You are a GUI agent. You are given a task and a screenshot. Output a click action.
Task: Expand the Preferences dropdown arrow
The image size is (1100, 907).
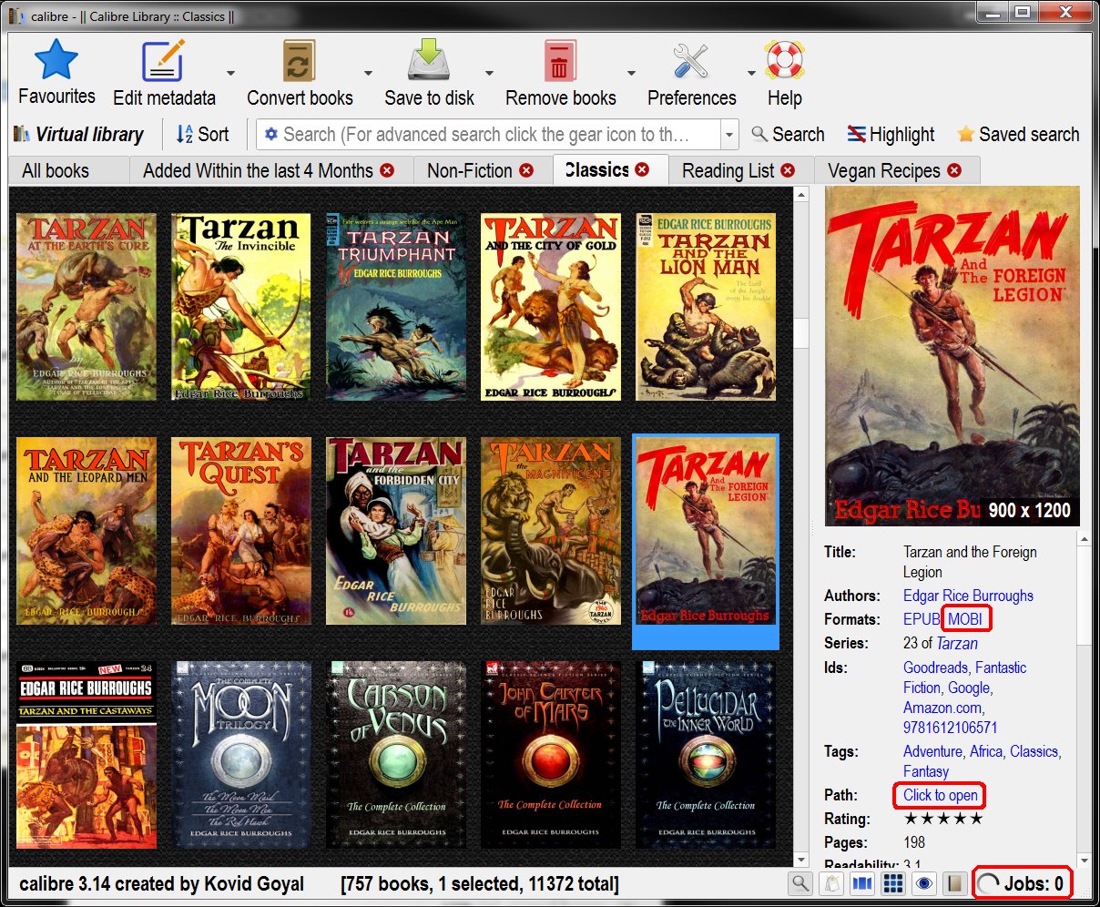tap(751, 73)
